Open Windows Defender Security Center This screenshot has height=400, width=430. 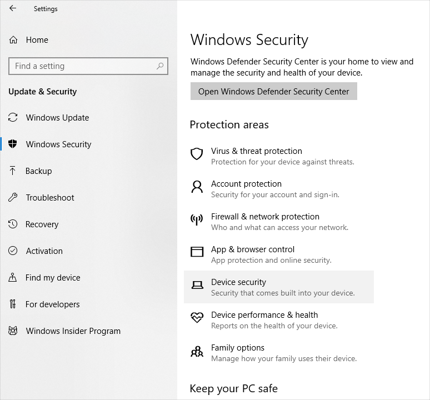(x=273, y=92)
